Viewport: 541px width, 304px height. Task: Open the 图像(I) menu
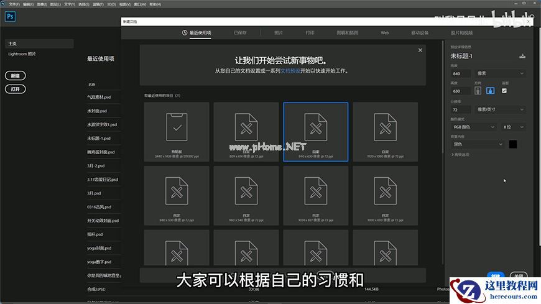(42, 4)
